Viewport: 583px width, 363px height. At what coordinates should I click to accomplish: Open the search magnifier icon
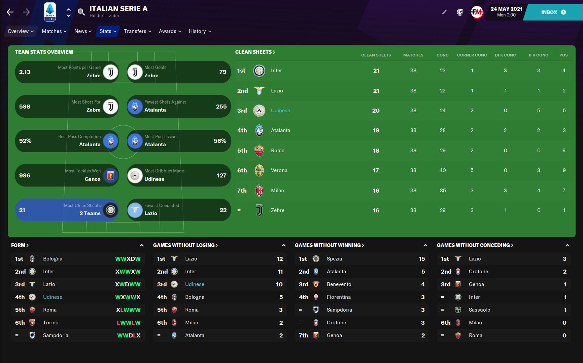pos(81,12)
